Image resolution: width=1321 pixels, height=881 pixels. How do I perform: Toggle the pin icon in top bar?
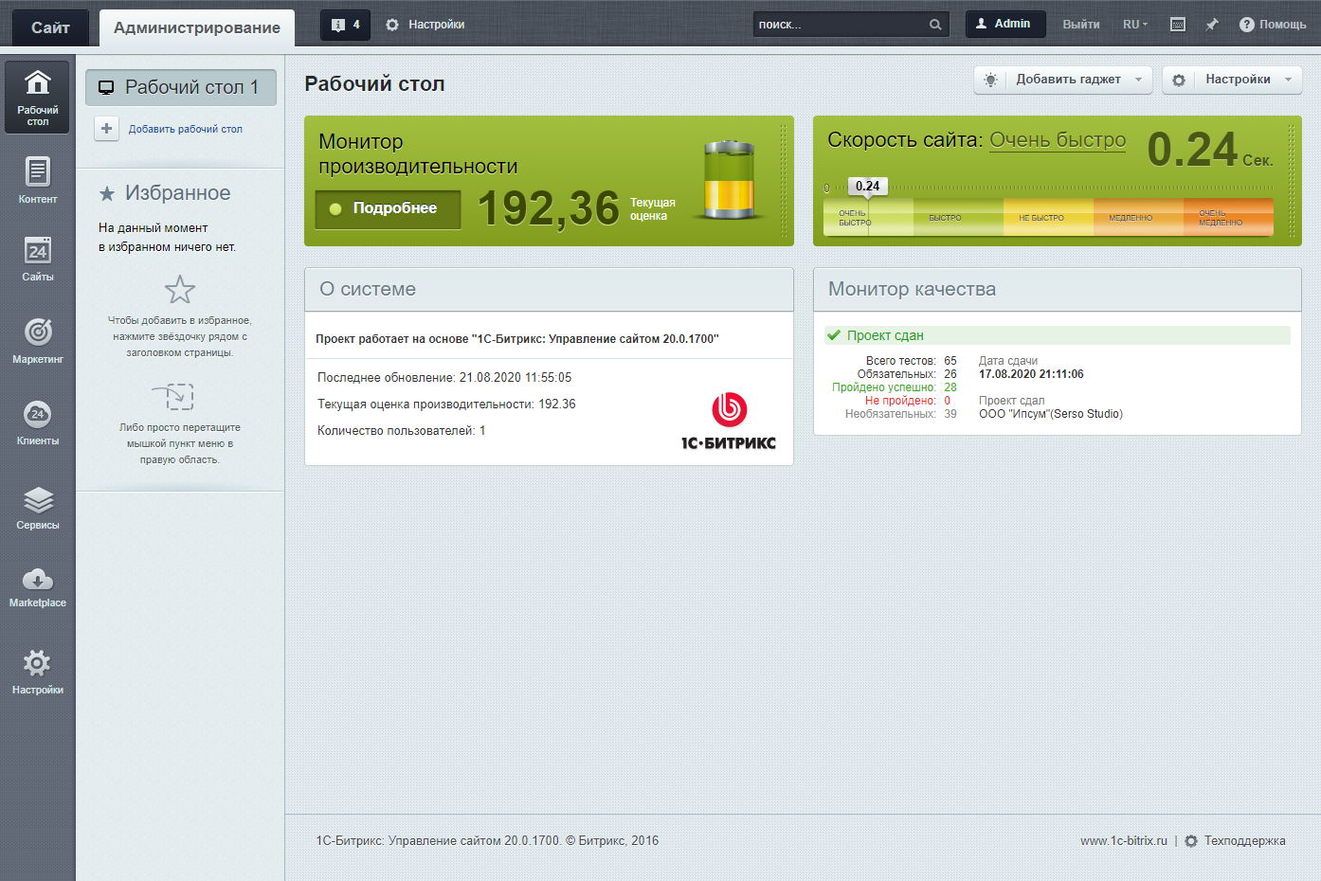click(x=1212, y=25)
